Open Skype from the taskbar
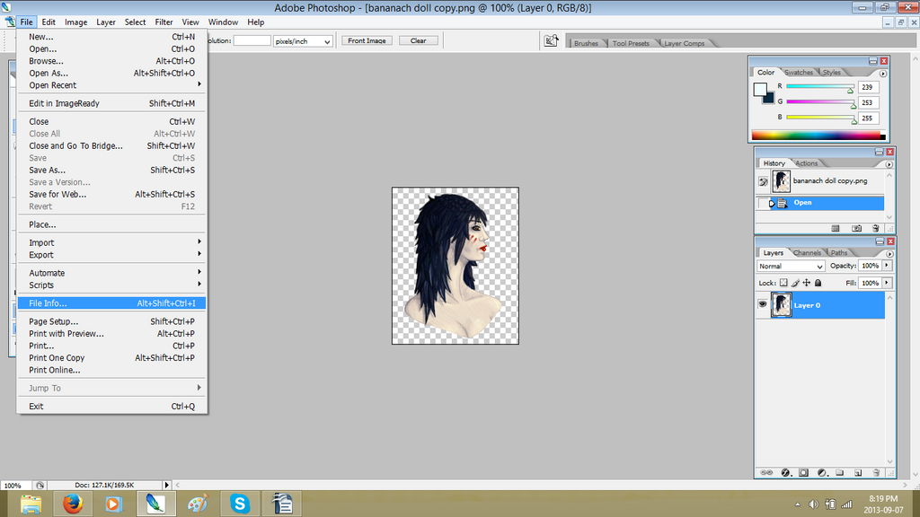920x517 pixels. (x=239, y=504)
